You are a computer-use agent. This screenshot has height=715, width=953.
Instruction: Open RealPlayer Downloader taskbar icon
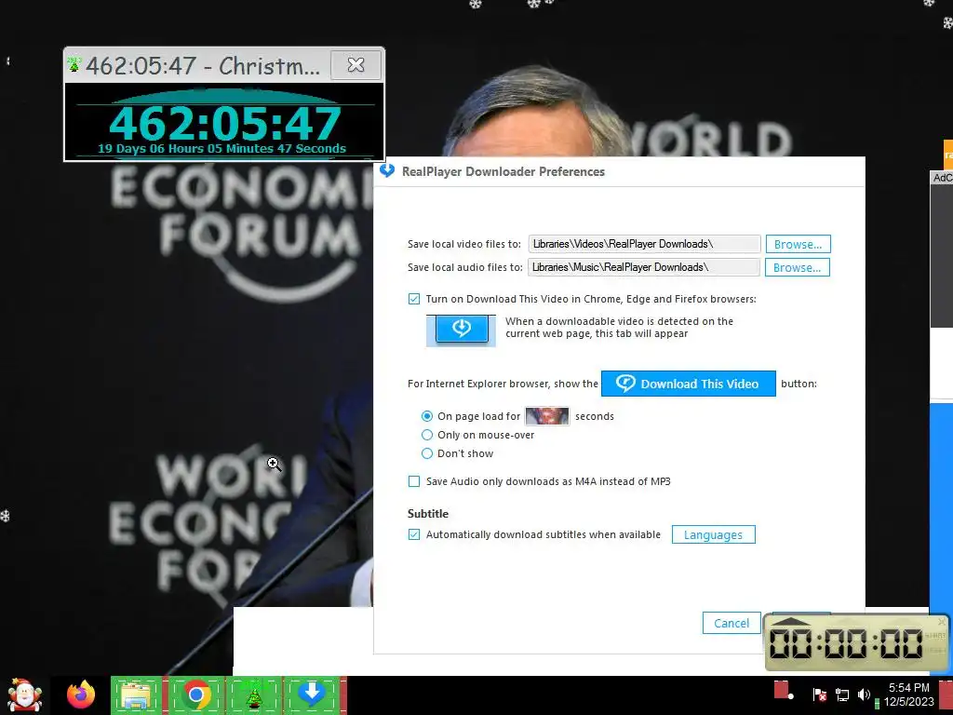click(312, 695)
